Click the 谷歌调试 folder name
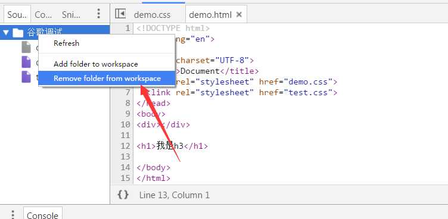Viewport: 448px width, 219px height. tap(45, 32)
